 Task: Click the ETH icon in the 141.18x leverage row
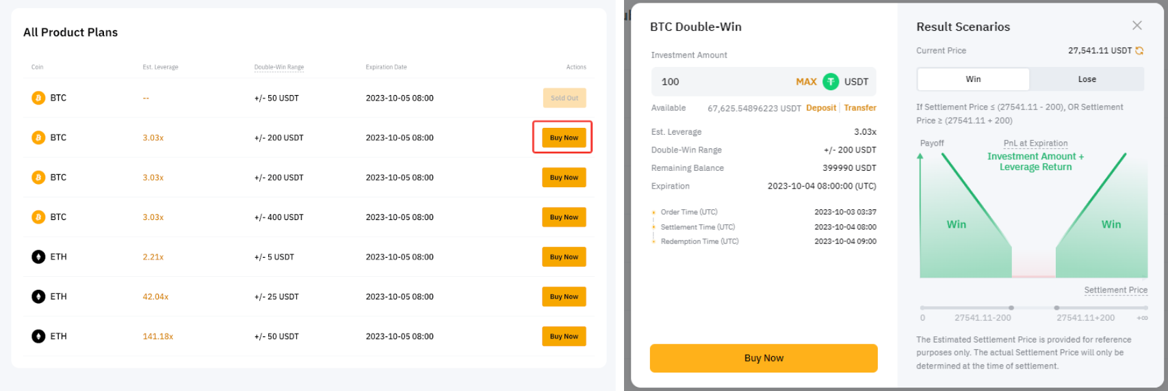click(38, 336)
